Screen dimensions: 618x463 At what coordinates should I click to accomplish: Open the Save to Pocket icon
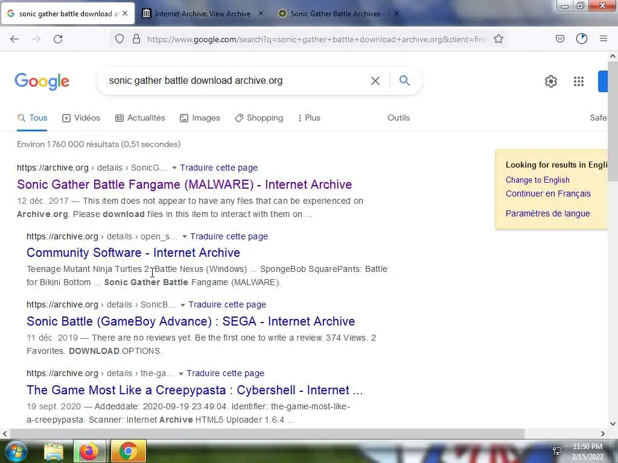coord(560,39)
